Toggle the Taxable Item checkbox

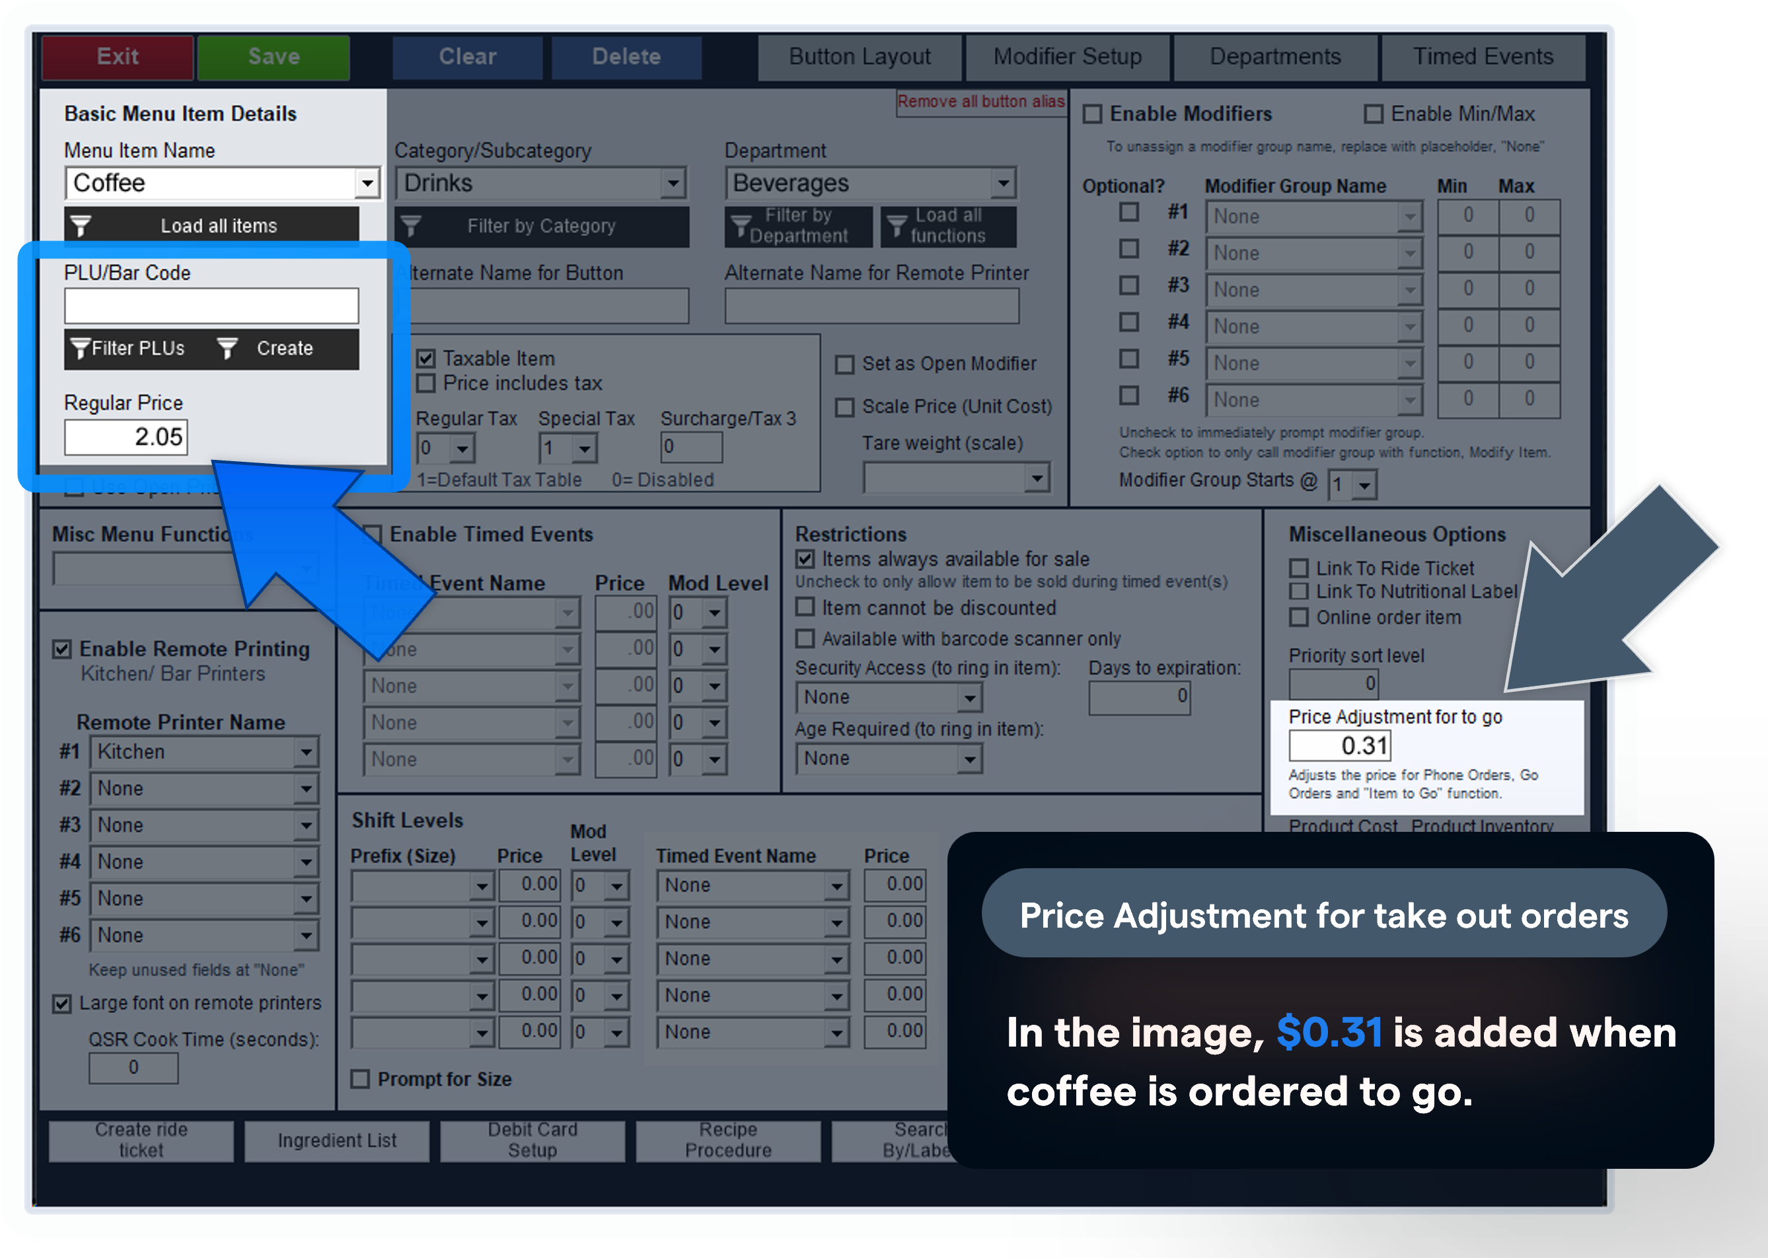pos(426,359)
